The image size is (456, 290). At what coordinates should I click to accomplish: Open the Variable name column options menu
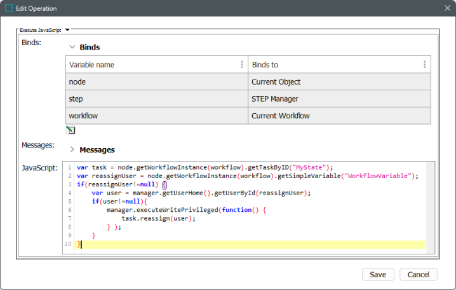pyautogui.click(x=242, y=65)
